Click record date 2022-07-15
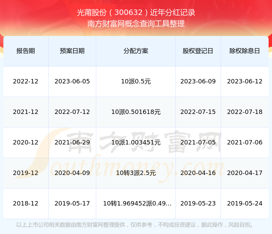This screenshot has width=272, height=234. pos(198,112)
